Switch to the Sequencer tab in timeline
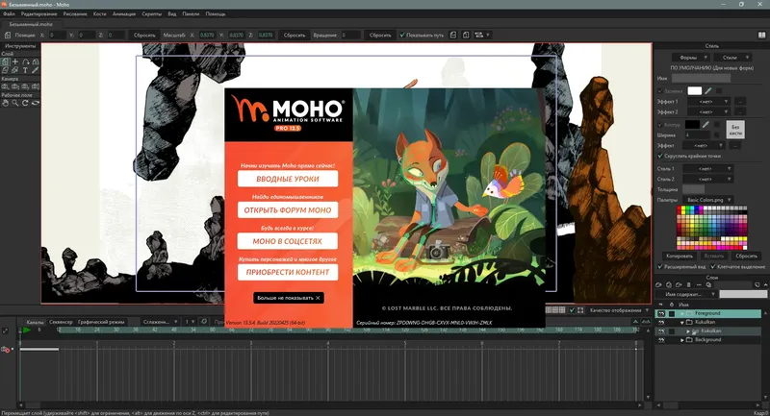This screenshot has height=416, width=770. coord(61,322)
